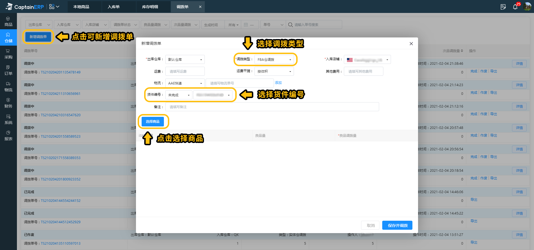
Task: Open the 单号 search type dropdown
Action: coord(273,25)
